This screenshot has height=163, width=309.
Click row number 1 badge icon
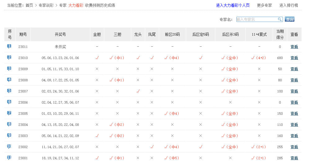point(9,46)
